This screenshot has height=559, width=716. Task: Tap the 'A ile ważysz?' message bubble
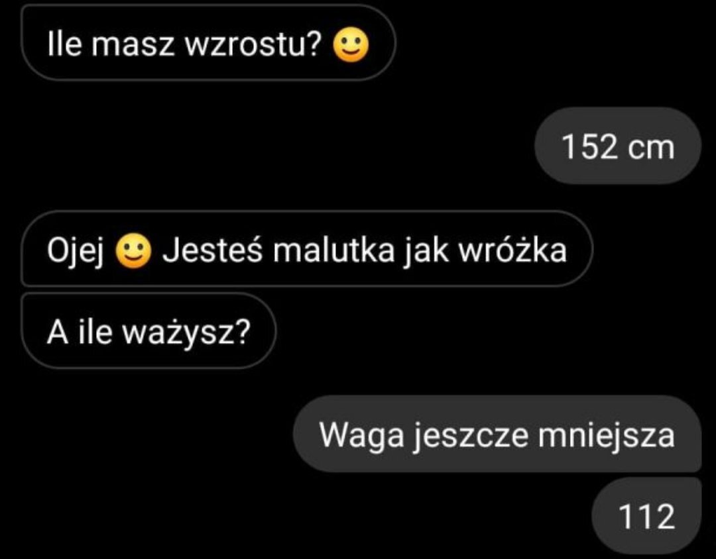pyautogui.click(x=149, y=331)
